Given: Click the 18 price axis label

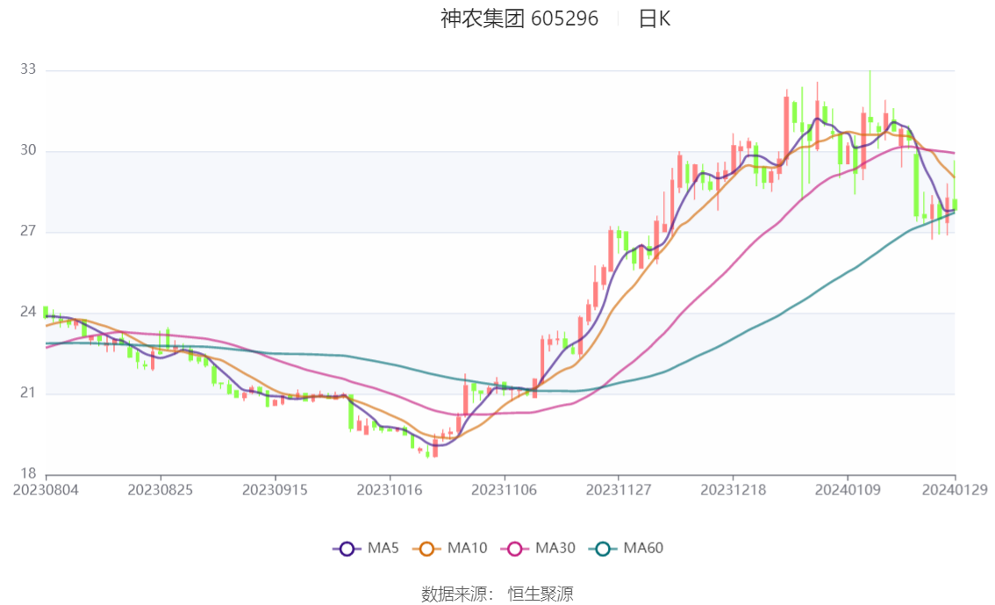Looking at the screenshot, I should (x=28, y=473).
